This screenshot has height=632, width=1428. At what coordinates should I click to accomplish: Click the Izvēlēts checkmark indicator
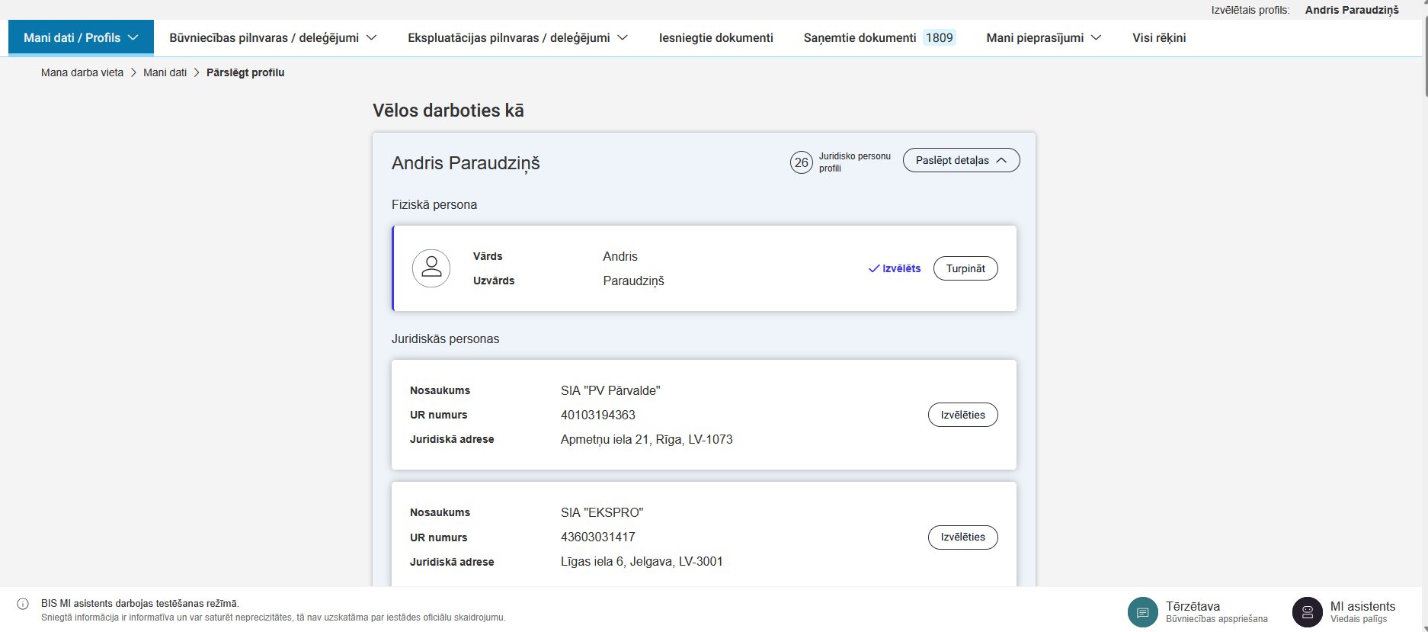895,268
